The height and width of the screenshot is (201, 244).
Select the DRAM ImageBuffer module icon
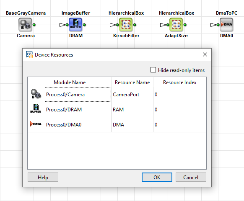[75, 25]
